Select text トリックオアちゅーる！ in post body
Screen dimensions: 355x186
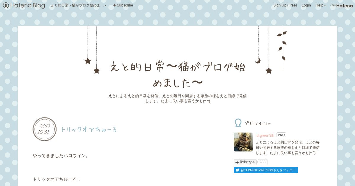click(57, 179)
